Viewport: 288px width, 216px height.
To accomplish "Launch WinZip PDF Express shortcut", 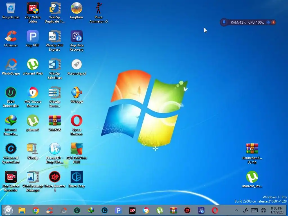I will tap(55, 41).
